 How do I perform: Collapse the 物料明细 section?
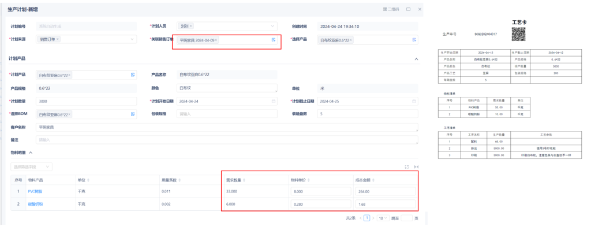[x=31, y=153]
